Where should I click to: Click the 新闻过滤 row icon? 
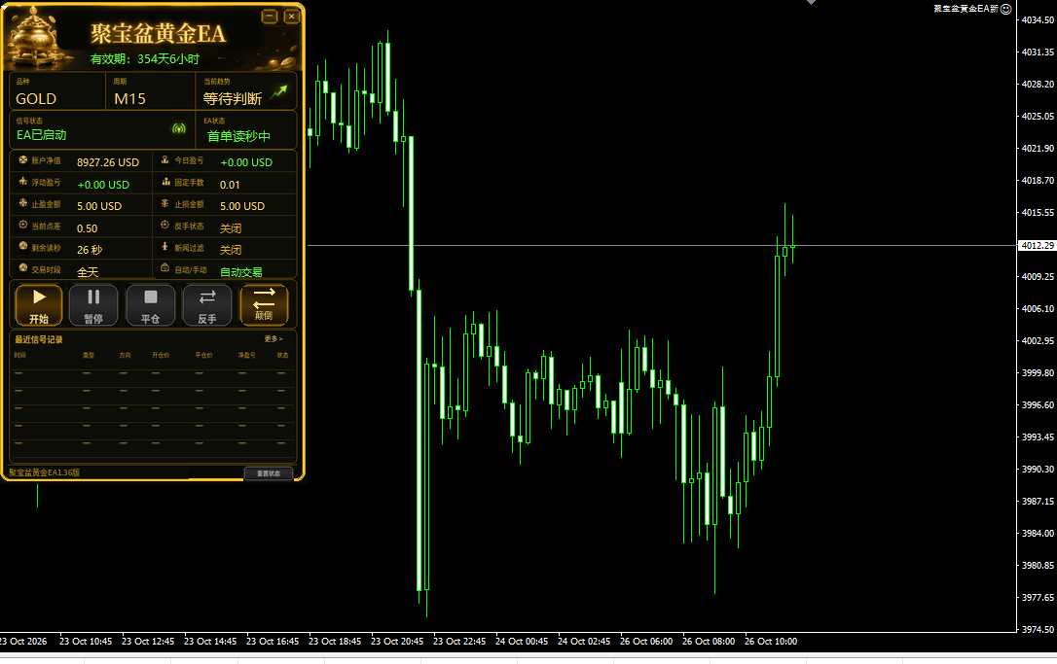(x=165, y=247)
